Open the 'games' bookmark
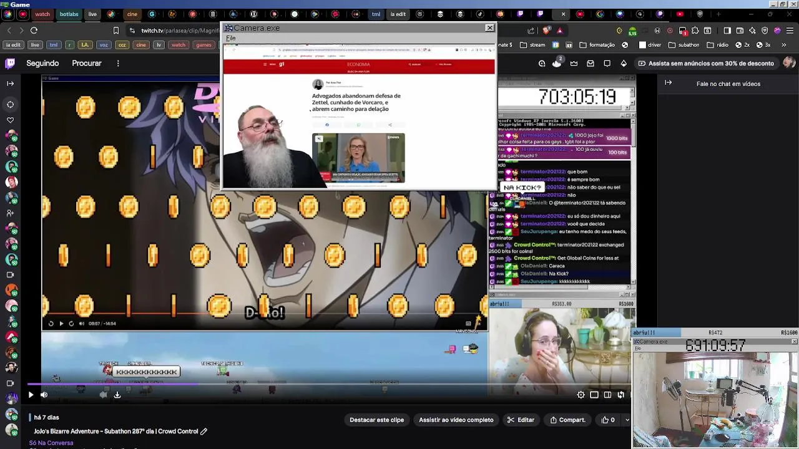 tap(204, 45)
